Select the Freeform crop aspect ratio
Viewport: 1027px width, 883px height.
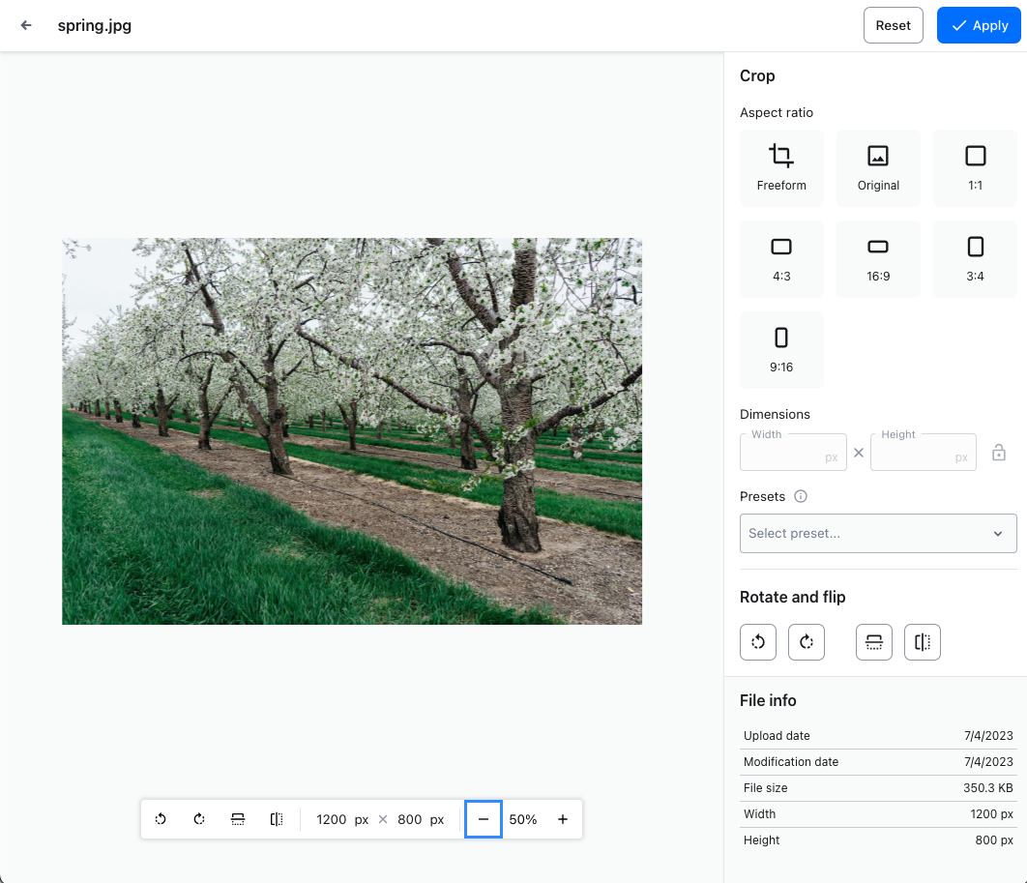click(x=781, y=168)
